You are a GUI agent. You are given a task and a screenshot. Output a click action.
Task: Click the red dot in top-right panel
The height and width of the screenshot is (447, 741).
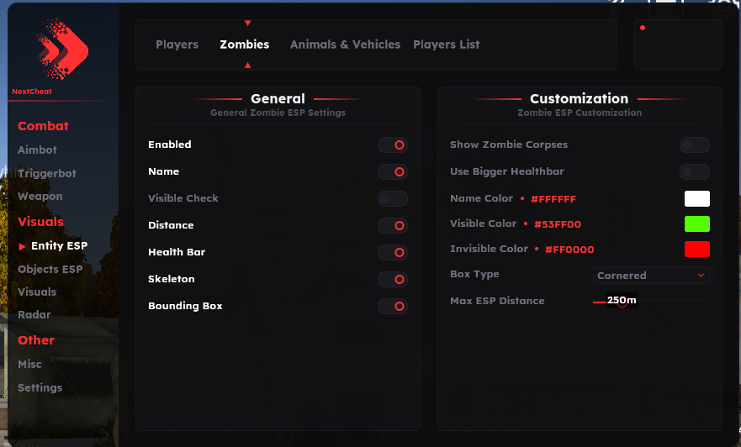(643, 28)
